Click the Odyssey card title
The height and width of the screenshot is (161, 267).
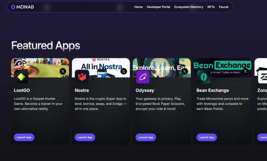pyautogui.click(x=145, y=90)
